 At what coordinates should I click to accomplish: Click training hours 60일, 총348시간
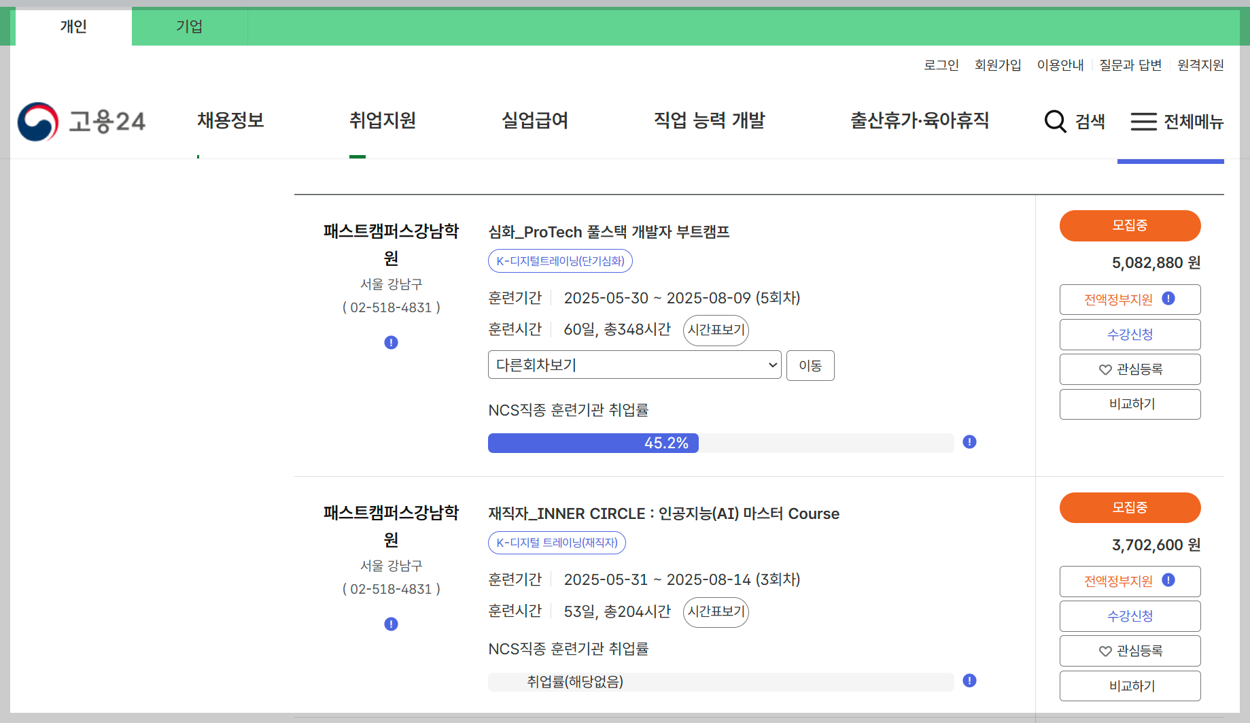click(617, 329)
